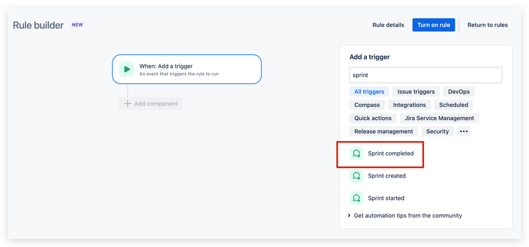529x247 pixels.
Task: Filter triggers by Security
Action: [437, 131]
